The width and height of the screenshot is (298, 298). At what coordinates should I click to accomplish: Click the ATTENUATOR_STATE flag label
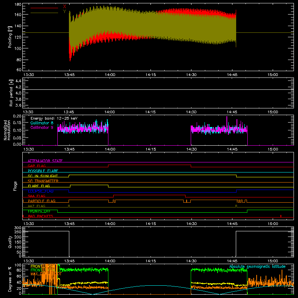(x=45, y=161)
